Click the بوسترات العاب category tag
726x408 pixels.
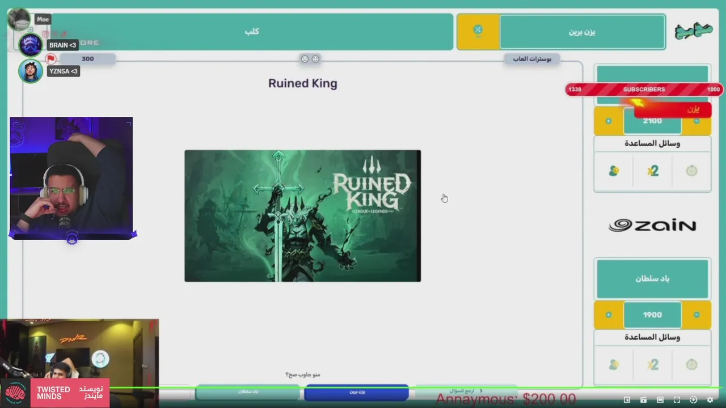coord(532,58)
